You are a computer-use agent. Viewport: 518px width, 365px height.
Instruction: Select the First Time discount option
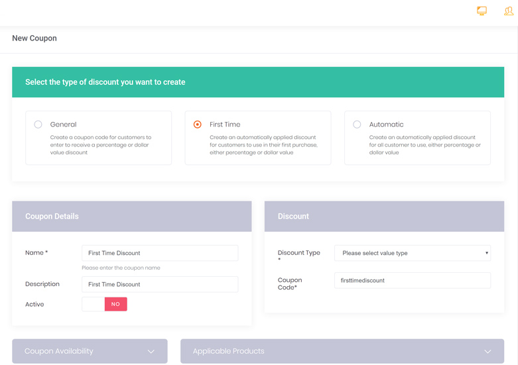[197, 125]
